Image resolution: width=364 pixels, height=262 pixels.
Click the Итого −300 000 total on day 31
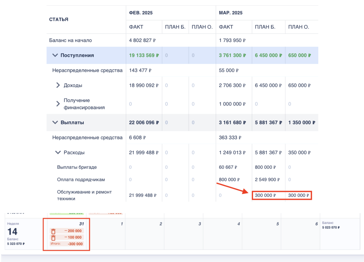[x=67, y=244]
